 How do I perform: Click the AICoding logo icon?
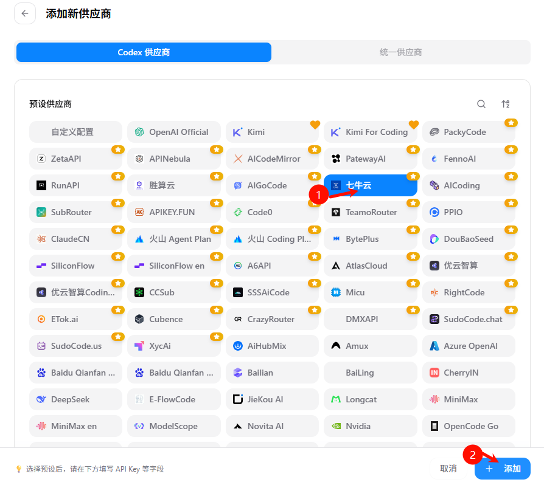pyautogui.click(x=434, y=185)
